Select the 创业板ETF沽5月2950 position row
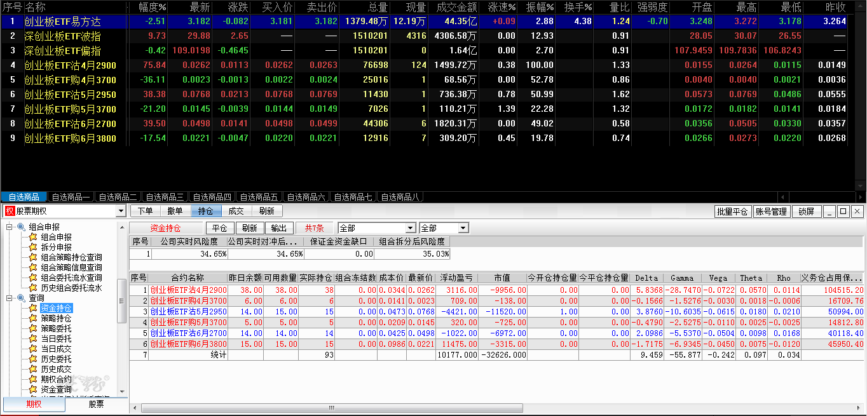 click(188, 312)
